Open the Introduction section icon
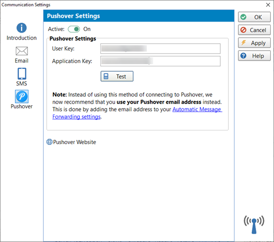Image resolution: width=274 pixels, height=242 pixels. 22,28
